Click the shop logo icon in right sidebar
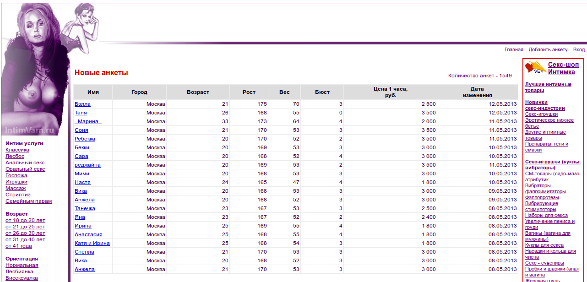Screen dimensions: 587x282 click(535, 68)
